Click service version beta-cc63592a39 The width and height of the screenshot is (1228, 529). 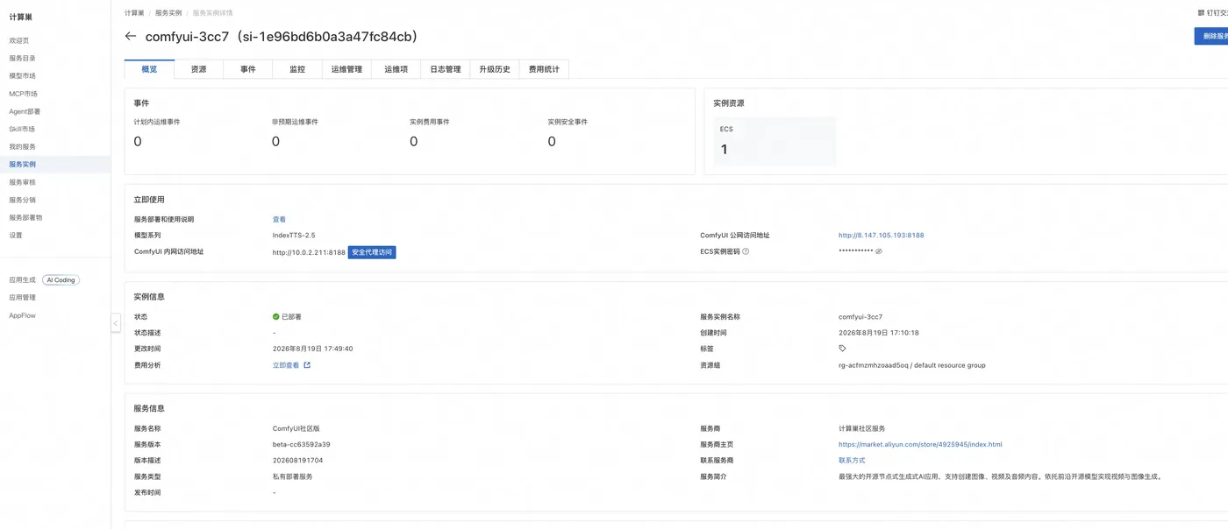(302, 445)
